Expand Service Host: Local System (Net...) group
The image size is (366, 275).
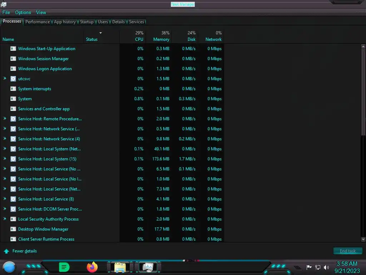click(4, 149)
